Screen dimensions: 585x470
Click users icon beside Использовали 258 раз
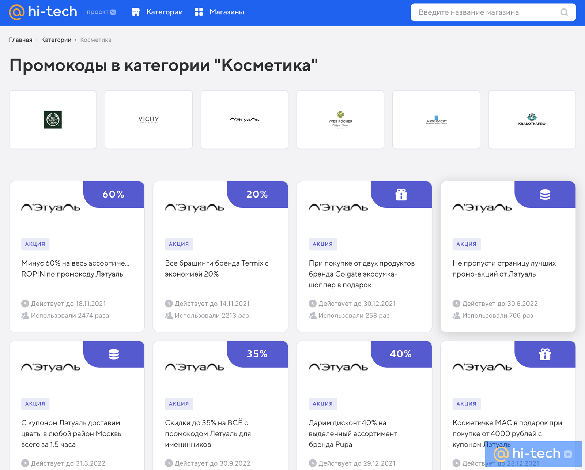tap(313, 315)
